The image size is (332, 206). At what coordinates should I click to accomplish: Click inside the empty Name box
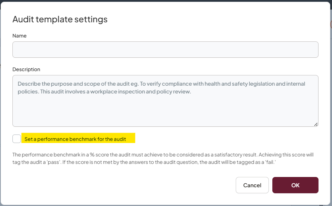(165, 49)
